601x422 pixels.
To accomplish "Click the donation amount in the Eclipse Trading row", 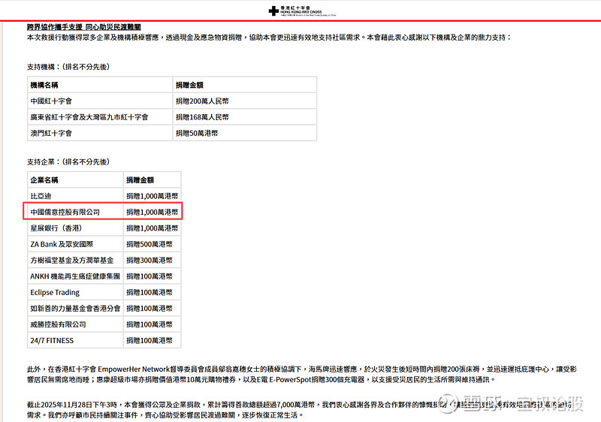I will click(153, 292).
